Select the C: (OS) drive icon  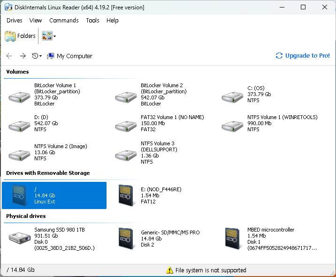click(232, 97)
